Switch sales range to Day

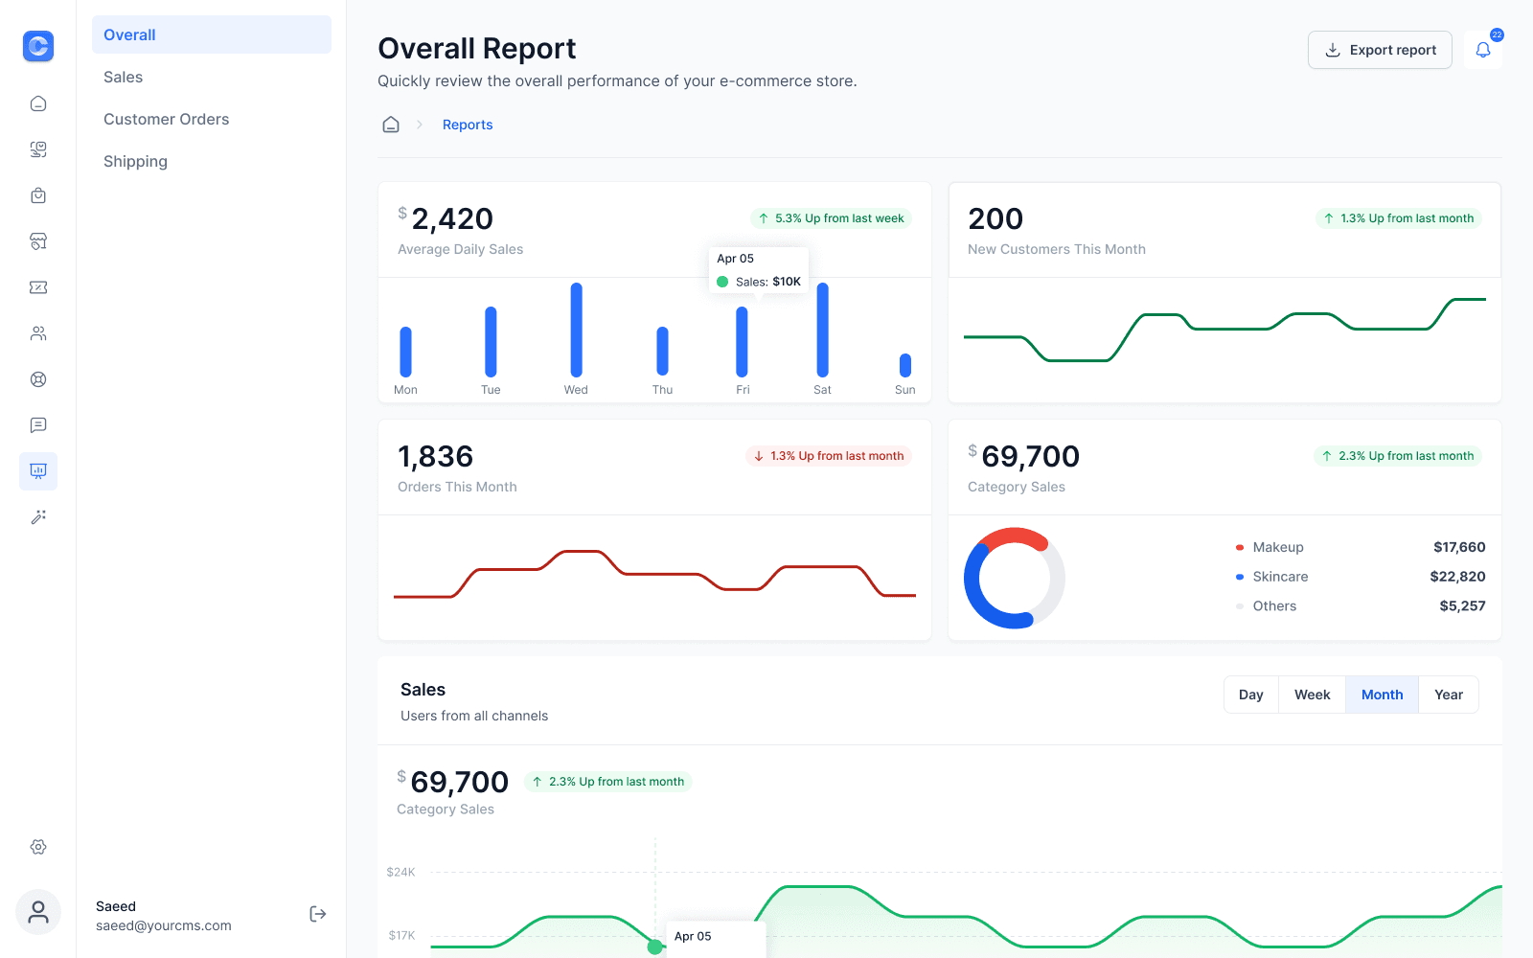(1251, 695)
